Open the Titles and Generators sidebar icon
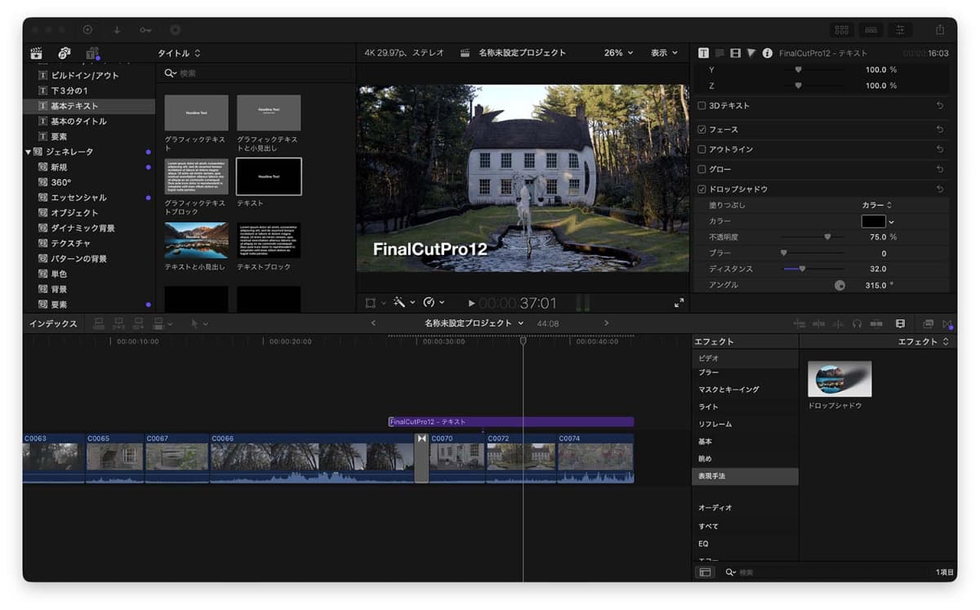Screen dimensions: 980x610 point(92,53)
